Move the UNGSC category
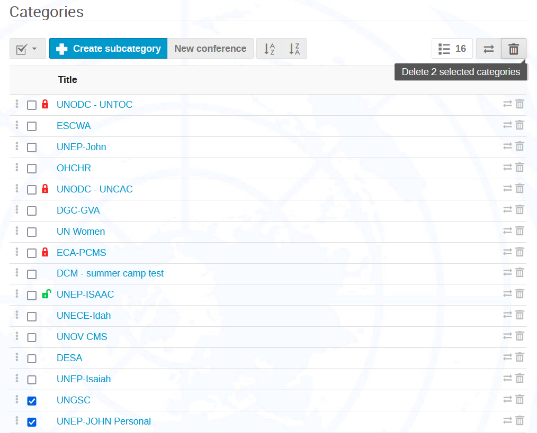 (x=507, y=400)
